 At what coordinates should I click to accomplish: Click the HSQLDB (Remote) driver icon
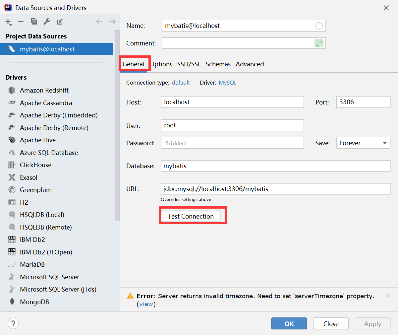point(12,227)
